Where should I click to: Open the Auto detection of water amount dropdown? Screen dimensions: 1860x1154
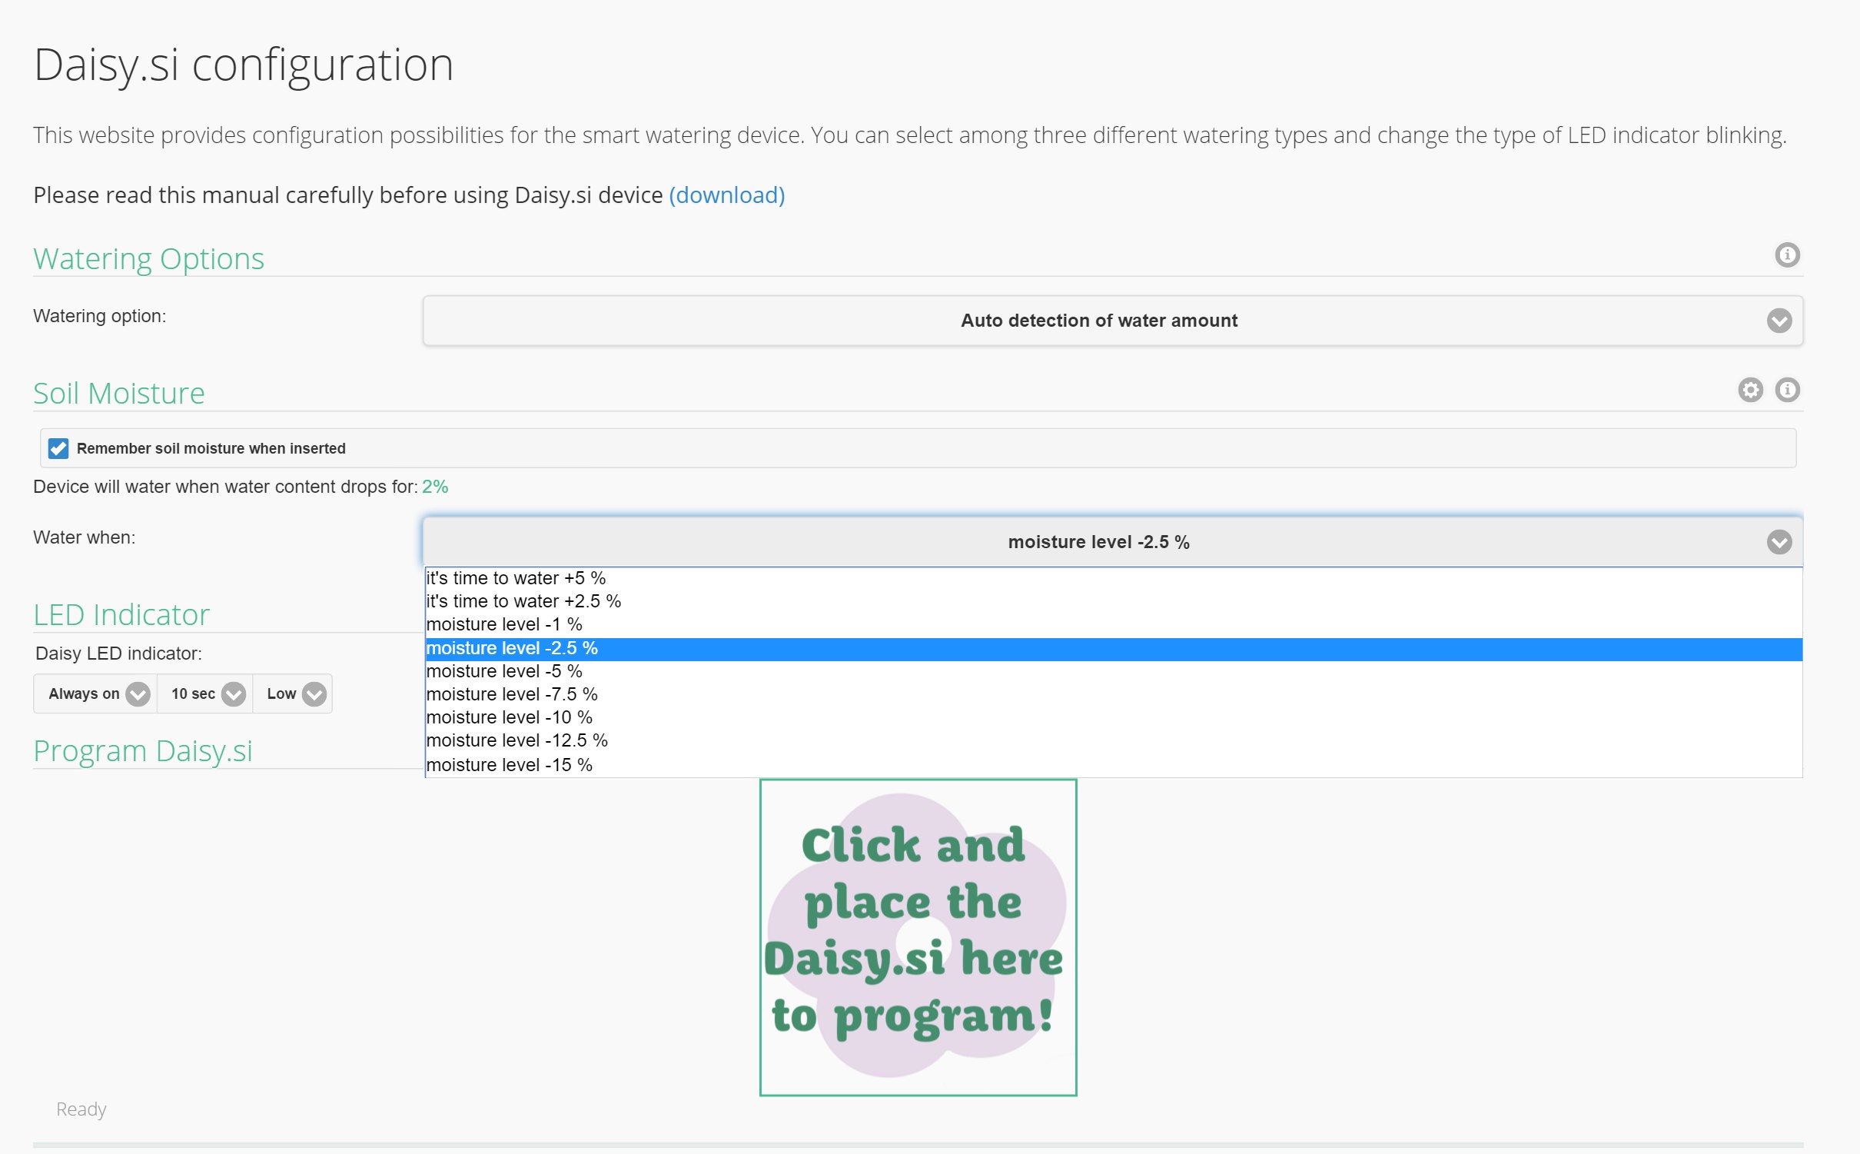1112,321
